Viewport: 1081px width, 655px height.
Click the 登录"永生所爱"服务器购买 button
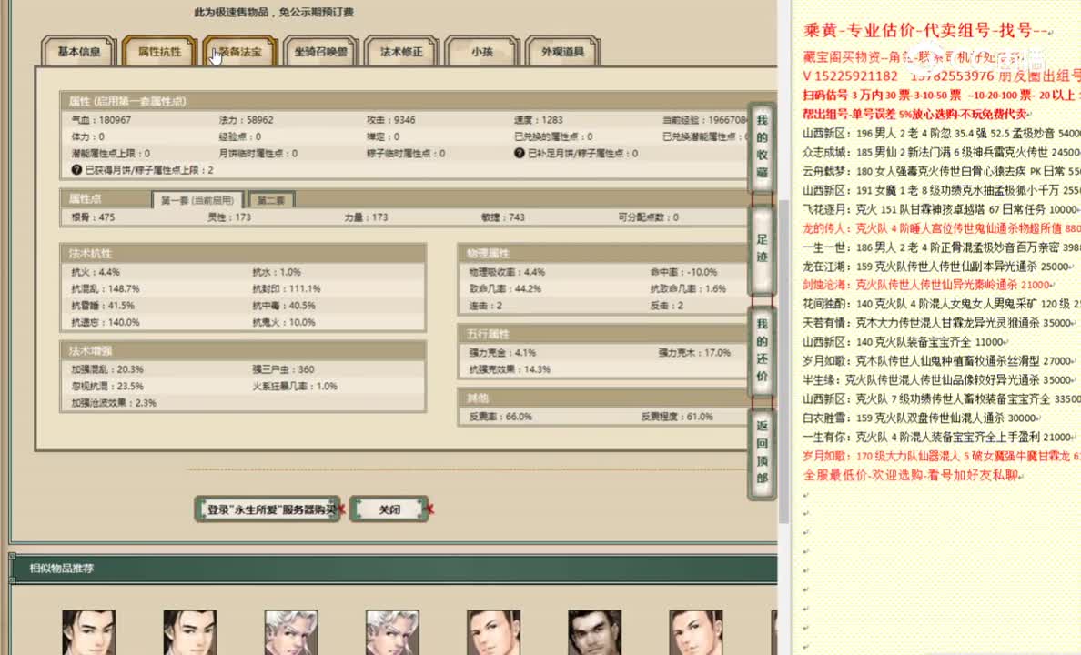point(268,509)
